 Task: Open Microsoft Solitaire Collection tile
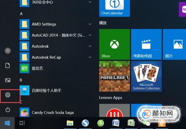(146, 76)
